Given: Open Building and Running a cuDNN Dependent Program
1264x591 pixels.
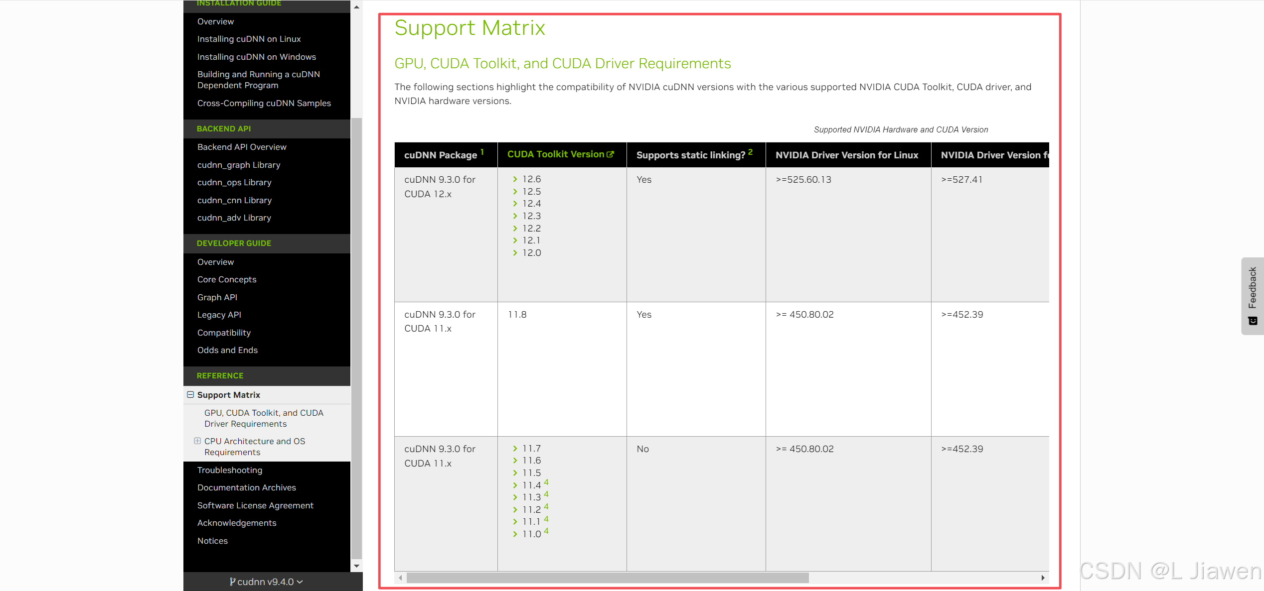Looking at the screenshot, I should pyautogui.click(x=258, y=80).
